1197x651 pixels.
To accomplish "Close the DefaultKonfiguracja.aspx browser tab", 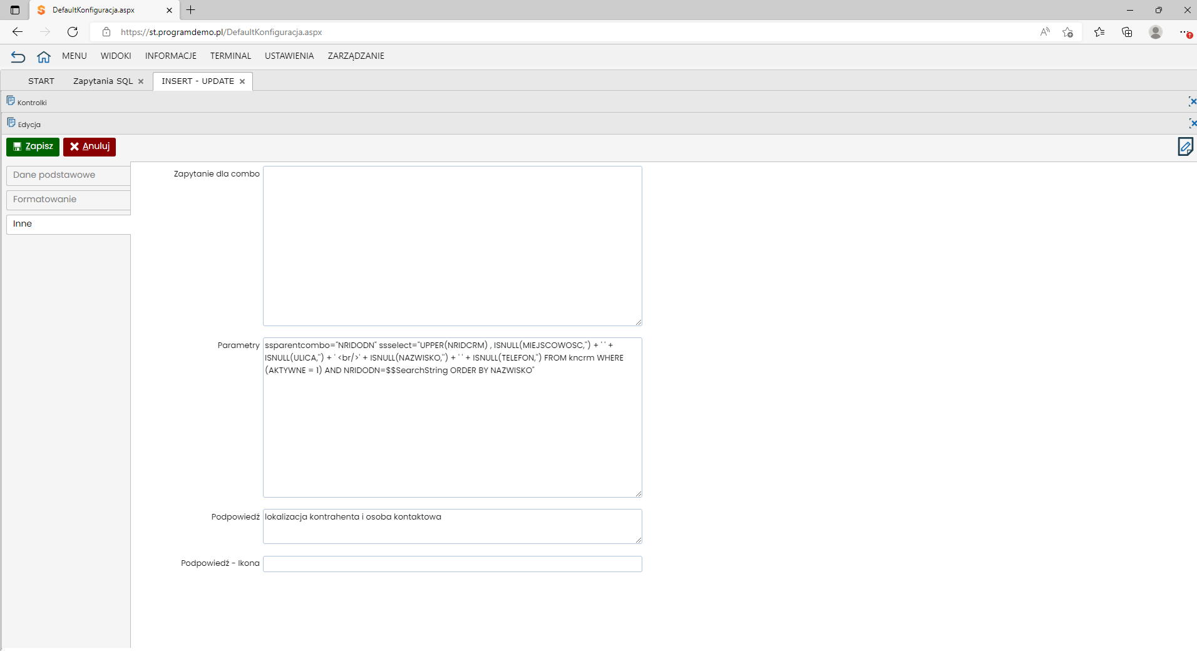I will [x=169, y=10].
